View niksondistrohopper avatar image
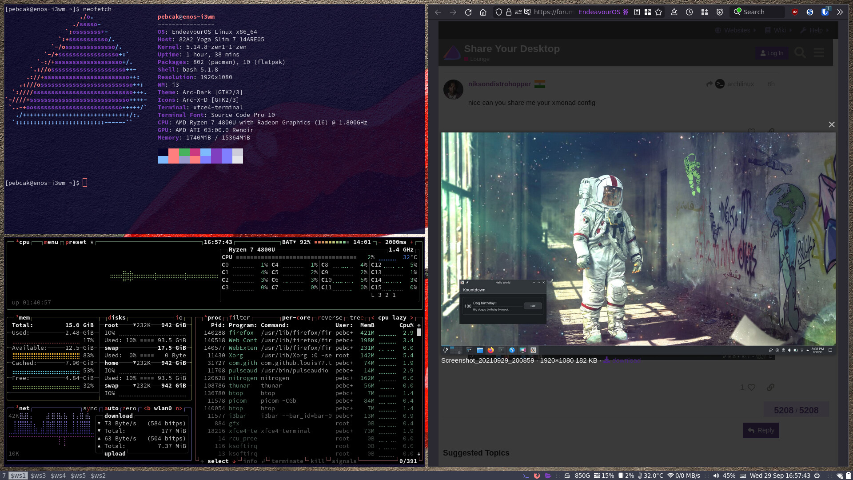This screenshot has width=853, height=480. [x=453, y=89]
